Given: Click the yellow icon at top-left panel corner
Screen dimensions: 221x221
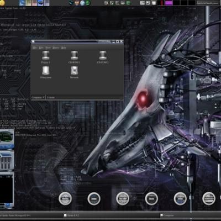Looking at the screenshot, I should point(2,3).
